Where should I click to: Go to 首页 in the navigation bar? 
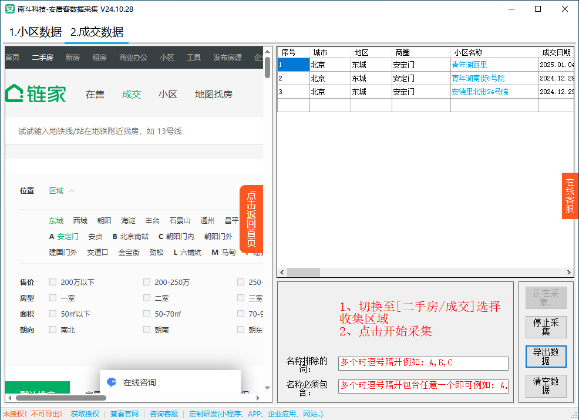12,57
